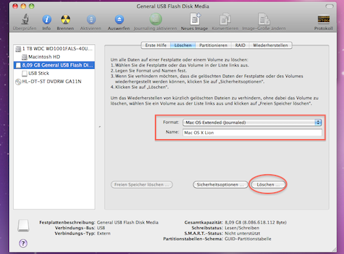Image resolution: width=344 pixels, height=254 pixels.
Task: Click the Löschen … erase button
Action: [268, 184]
